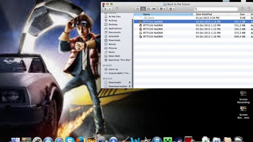This screenshot has height=142, width=253.
Task: Open Launchpad rocket icon in Dock
Action: point(37,140)
